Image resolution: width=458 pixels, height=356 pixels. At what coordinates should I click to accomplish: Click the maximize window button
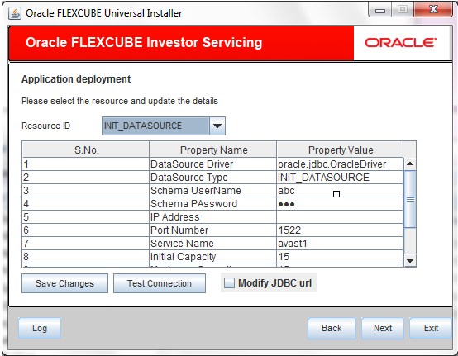tap(403, 10)
